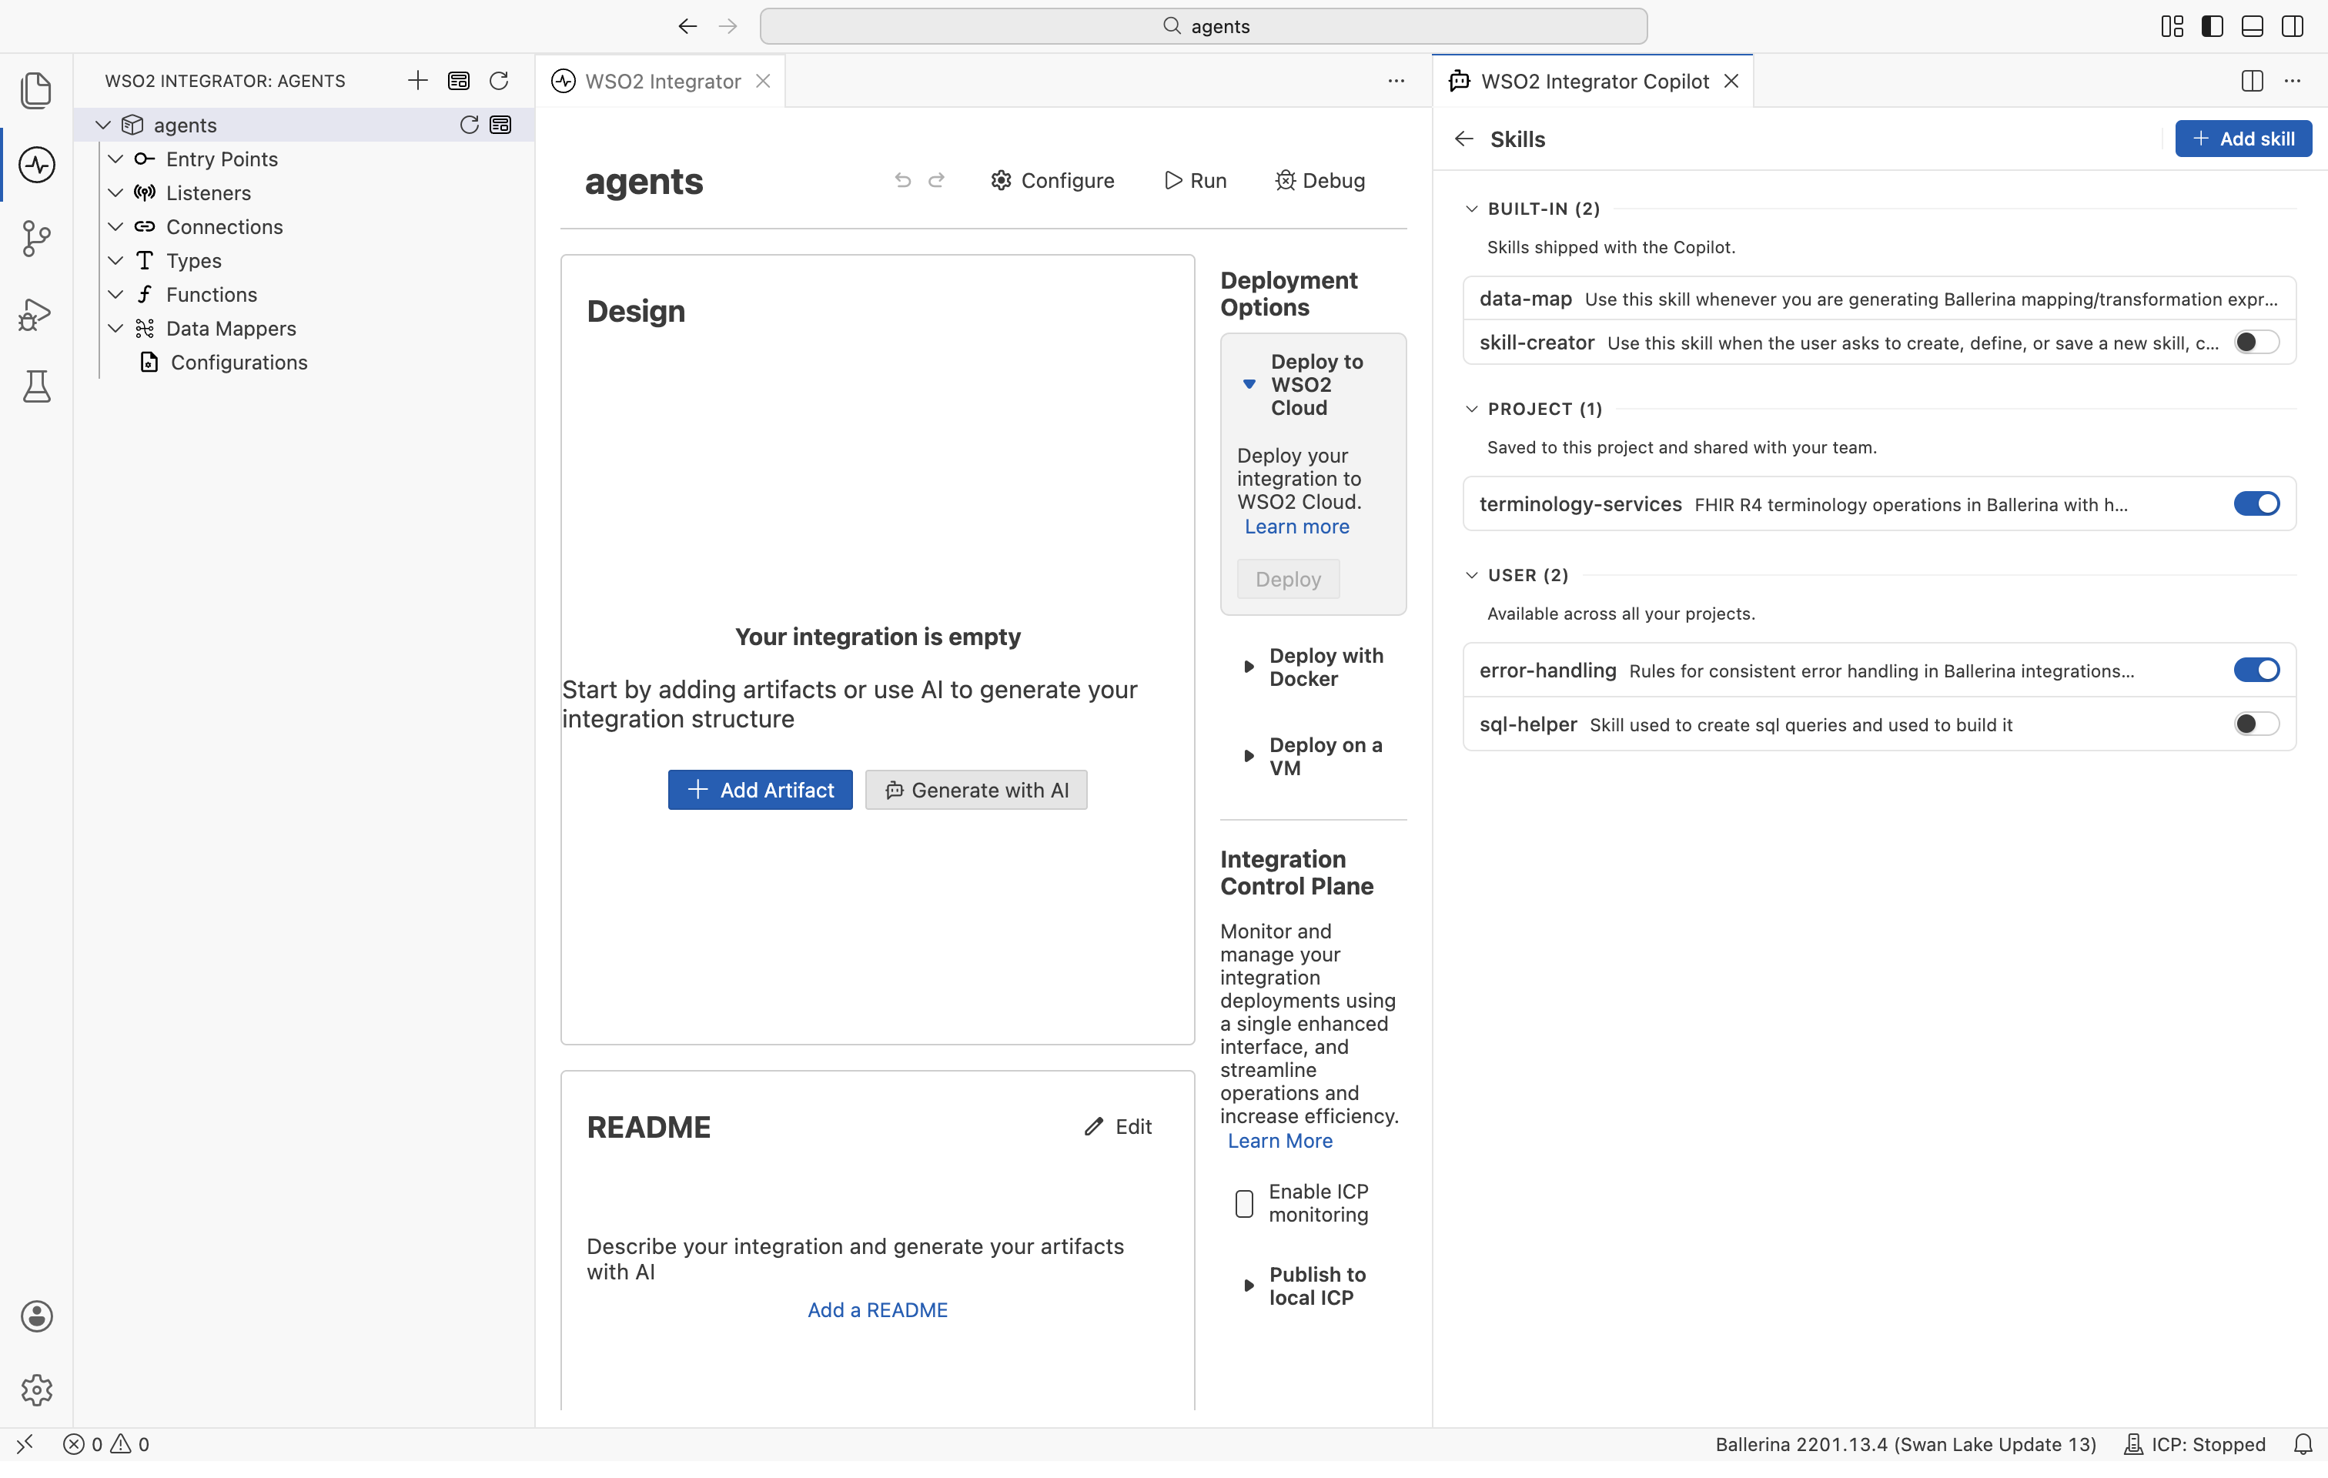Click Run in the agents toolbar
Viewport: 2328px width, 1478px height.
[x=1196, y=180]
